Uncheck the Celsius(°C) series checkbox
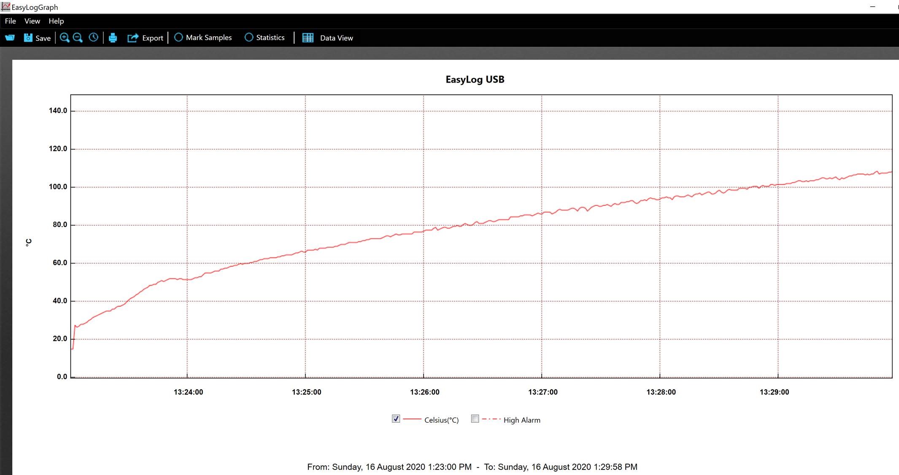 point(396,419)
